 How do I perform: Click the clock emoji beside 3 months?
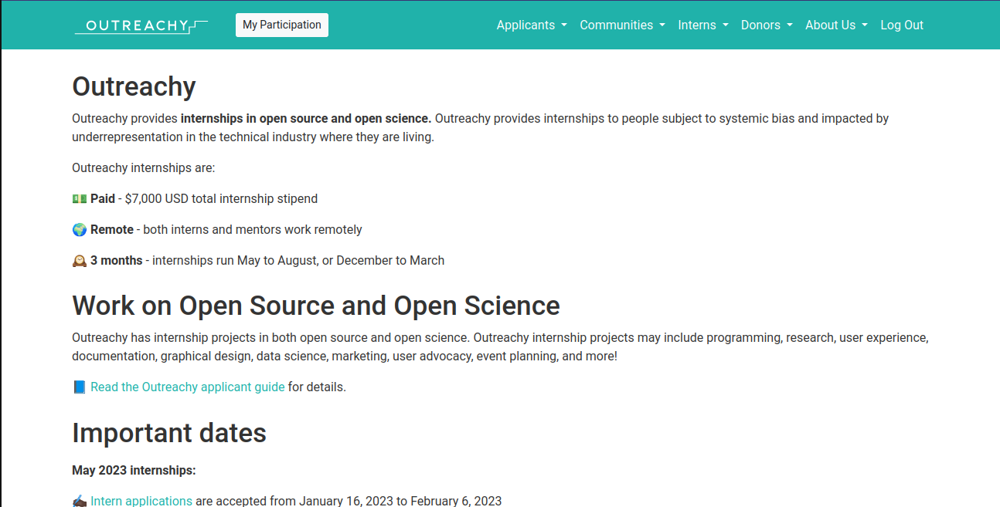[80, 260]
